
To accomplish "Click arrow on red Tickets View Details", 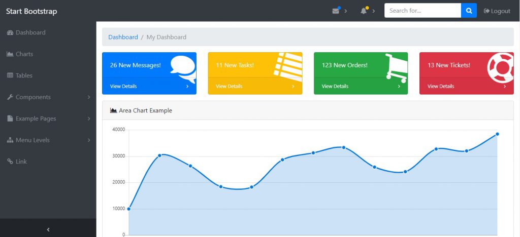I will point(505,87).
